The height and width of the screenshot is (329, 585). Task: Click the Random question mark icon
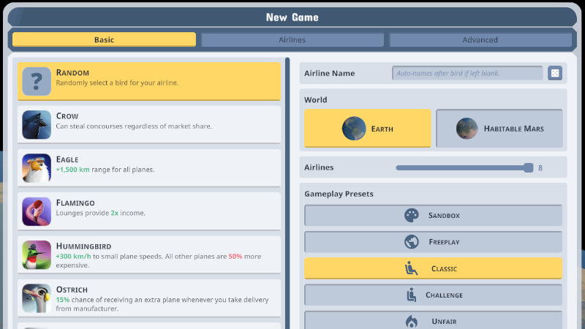[x=36, y=81]
